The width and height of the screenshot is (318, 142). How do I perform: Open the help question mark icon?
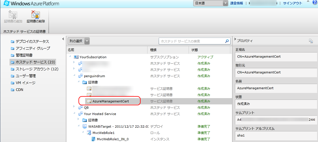315,2
